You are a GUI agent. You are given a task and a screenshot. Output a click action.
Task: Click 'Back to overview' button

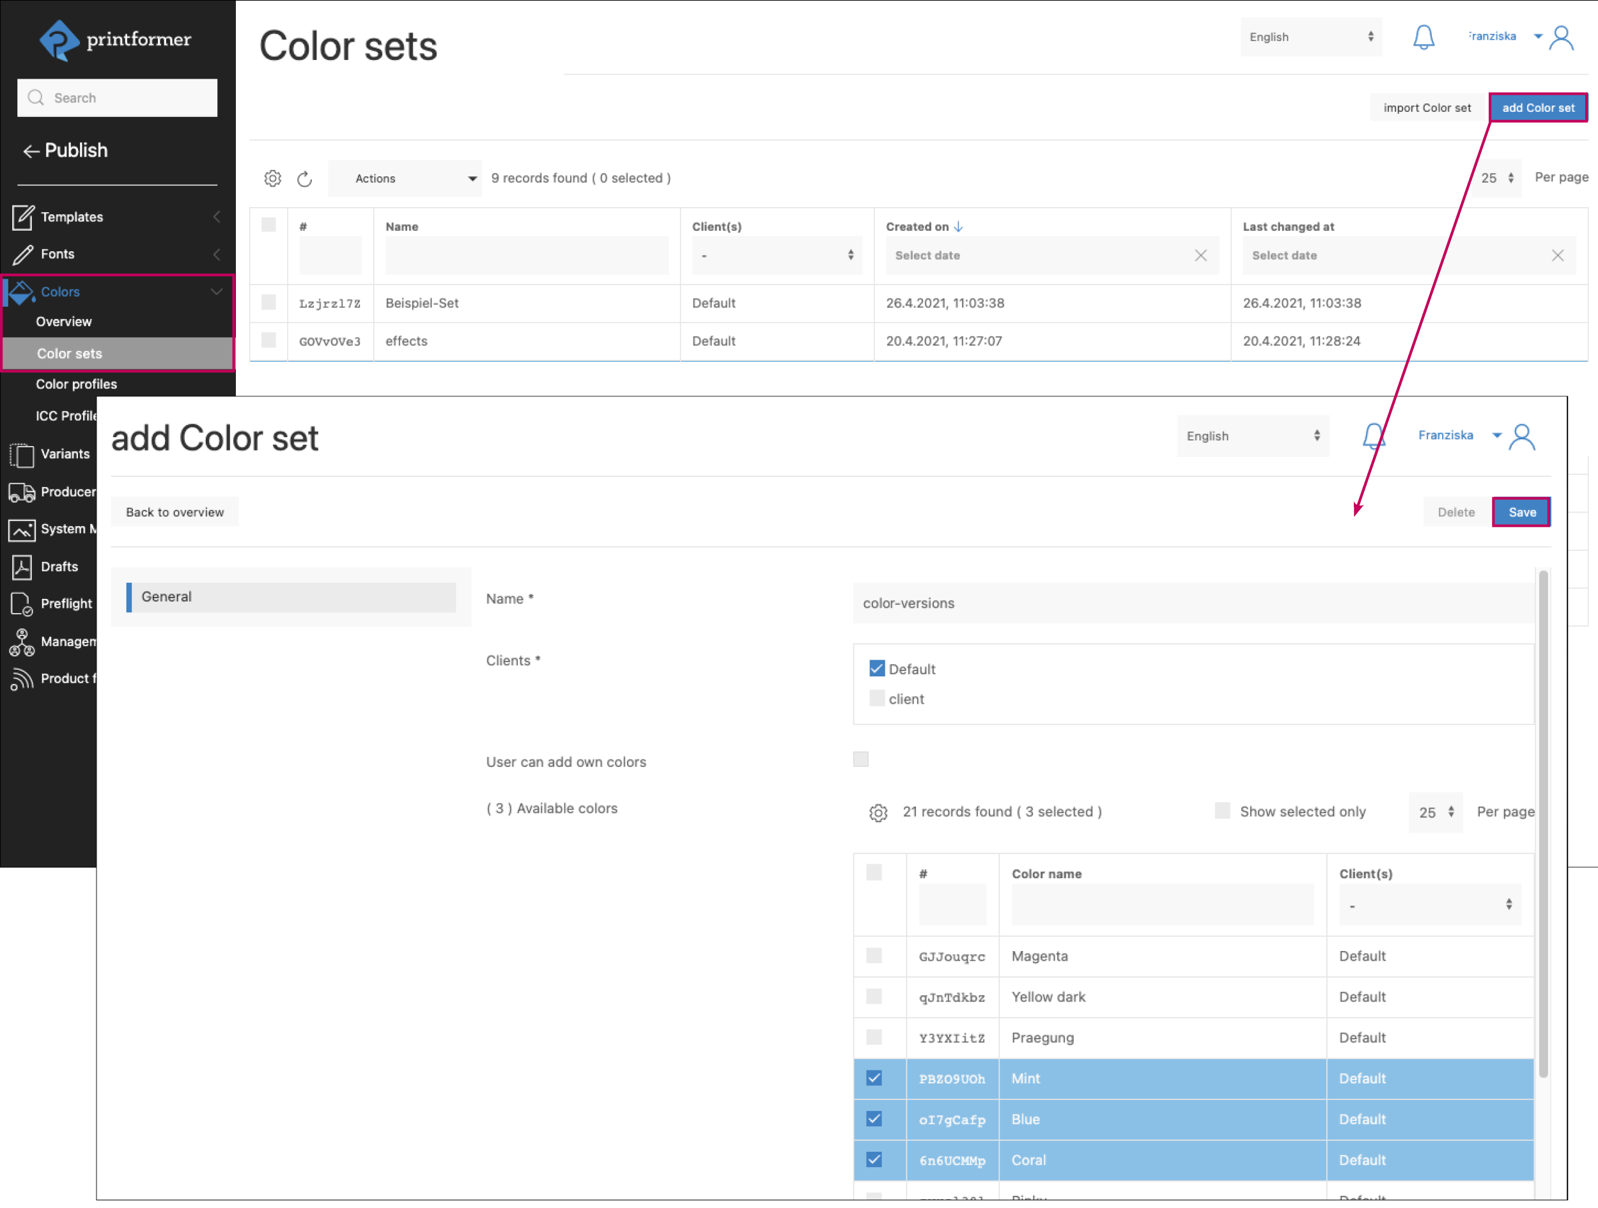point(175,512)
